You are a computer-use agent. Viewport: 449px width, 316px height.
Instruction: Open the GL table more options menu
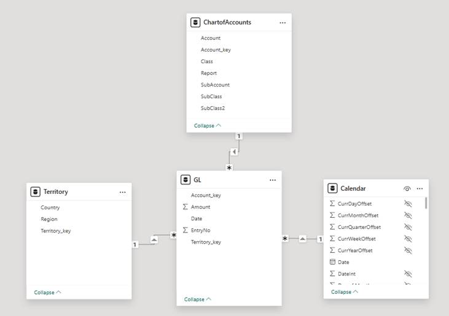tap(273, 180)
